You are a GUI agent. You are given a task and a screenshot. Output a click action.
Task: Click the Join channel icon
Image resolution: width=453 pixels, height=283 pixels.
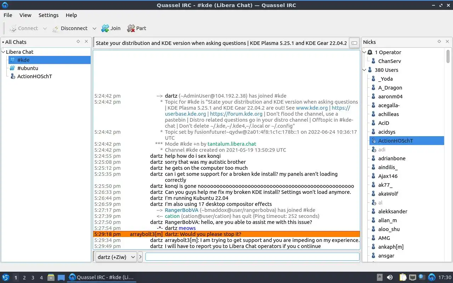point(105,28)
